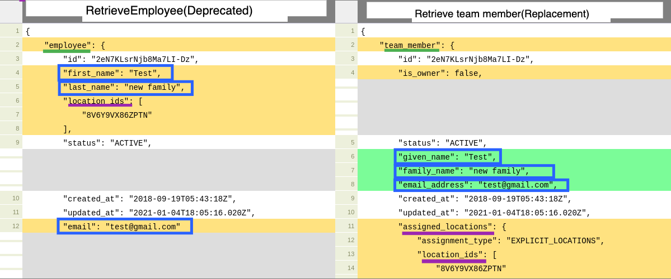Click the "id" line in the Retrieve team member pane
The height and width of the screenshot is (279, 671).
[x=466, y=59]
